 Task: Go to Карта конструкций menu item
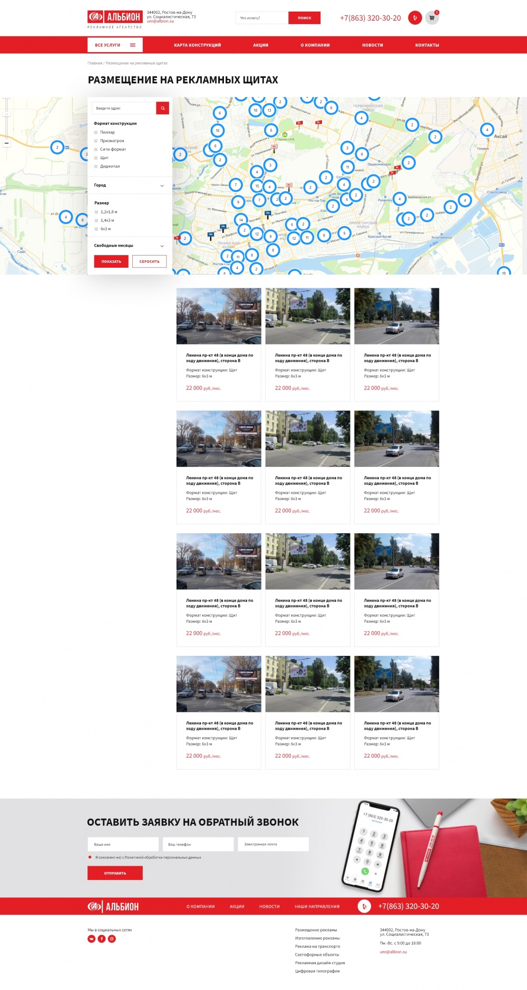coord(197,45)
